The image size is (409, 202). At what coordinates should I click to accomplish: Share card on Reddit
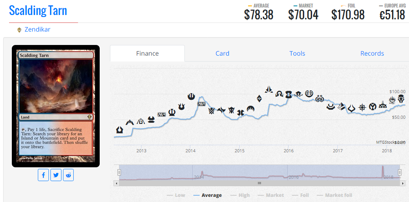(x=68, y=175)
